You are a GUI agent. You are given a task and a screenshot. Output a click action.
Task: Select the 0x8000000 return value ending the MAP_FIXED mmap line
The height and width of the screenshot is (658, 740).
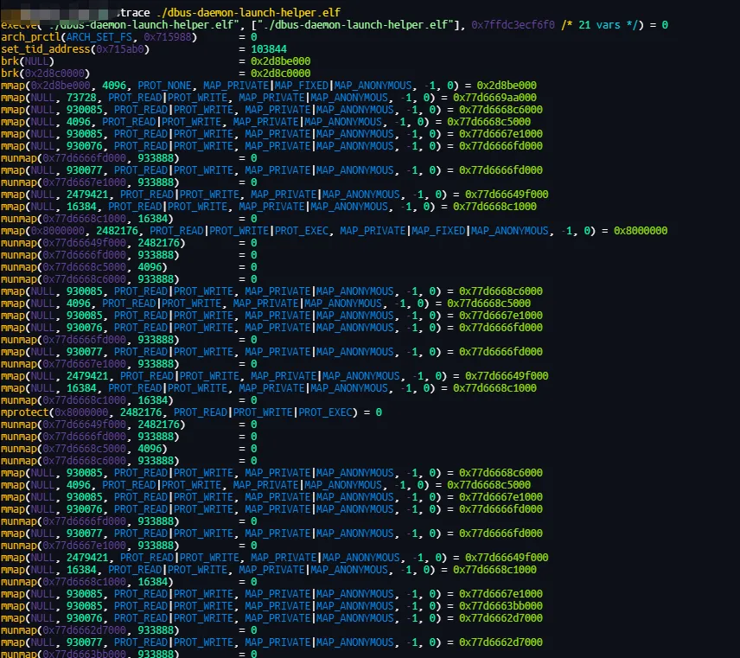click(x=641, y=231)
